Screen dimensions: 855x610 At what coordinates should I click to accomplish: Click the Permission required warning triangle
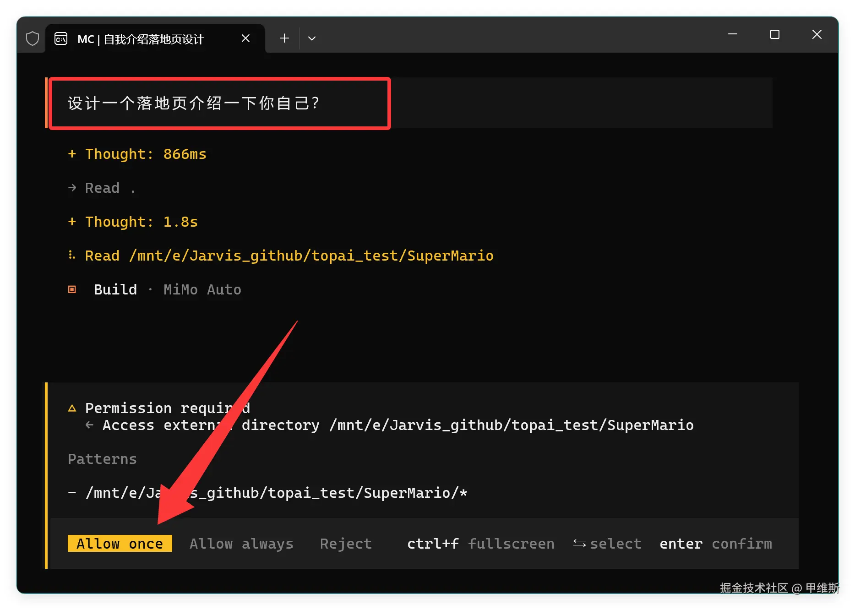[72, 408]
